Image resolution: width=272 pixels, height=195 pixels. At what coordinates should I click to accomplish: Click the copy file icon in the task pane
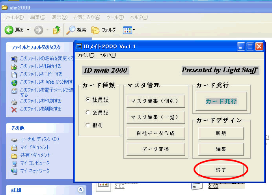14,75
